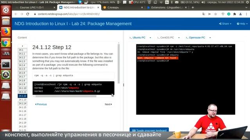Click shield extension icon in toolbar
Screen dimensions: 250x140
[223, 14]
